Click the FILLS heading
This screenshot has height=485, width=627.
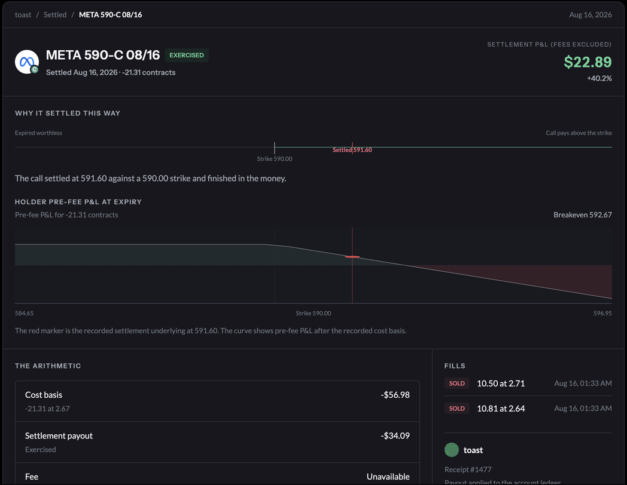click(455, 366)
